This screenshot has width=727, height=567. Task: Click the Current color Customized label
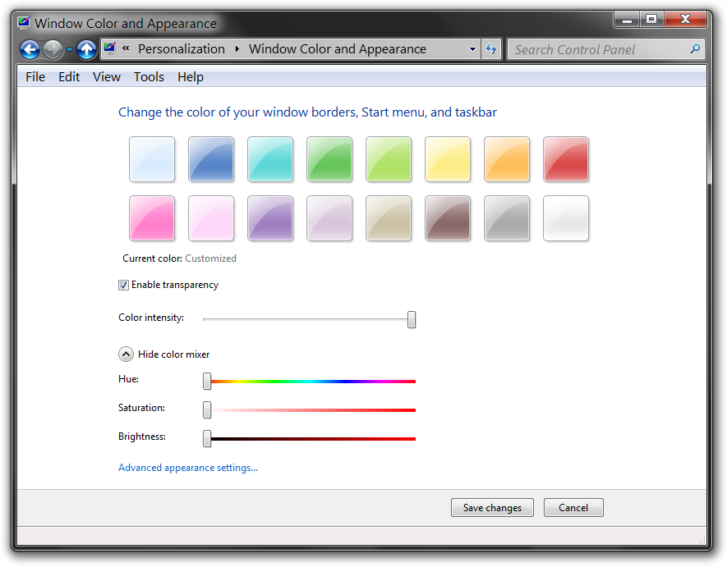click(179, 258)
